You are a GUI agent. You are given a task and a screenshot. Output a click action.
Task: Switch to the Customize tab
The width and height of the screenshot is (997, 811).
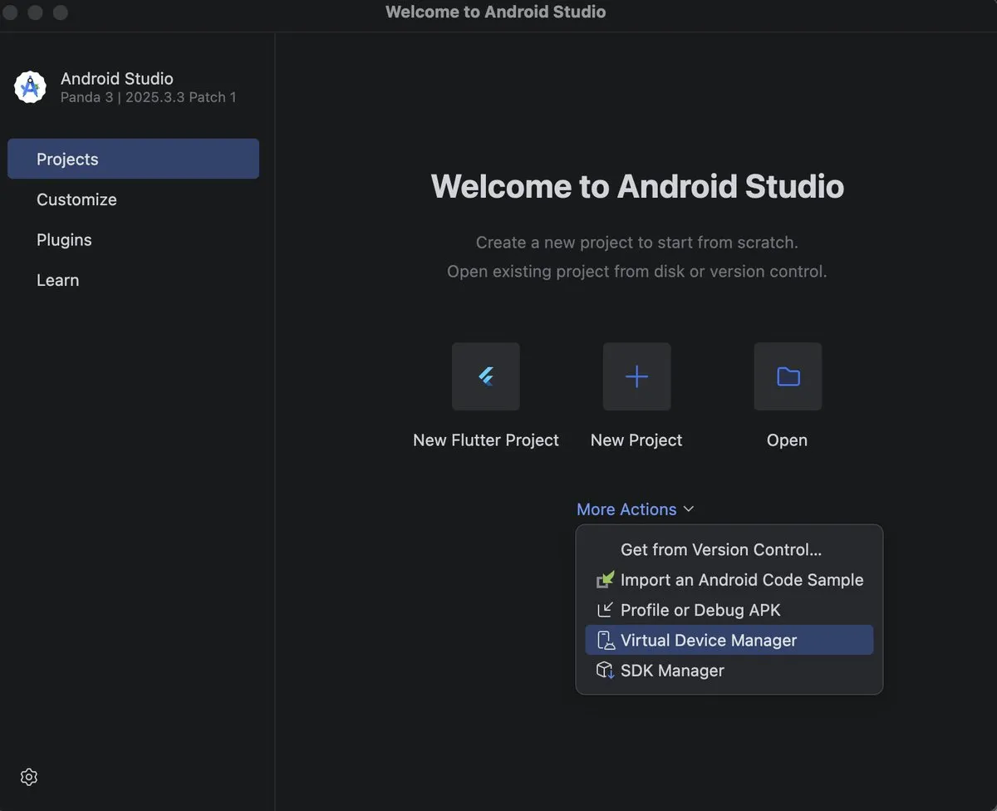[133, 199]
